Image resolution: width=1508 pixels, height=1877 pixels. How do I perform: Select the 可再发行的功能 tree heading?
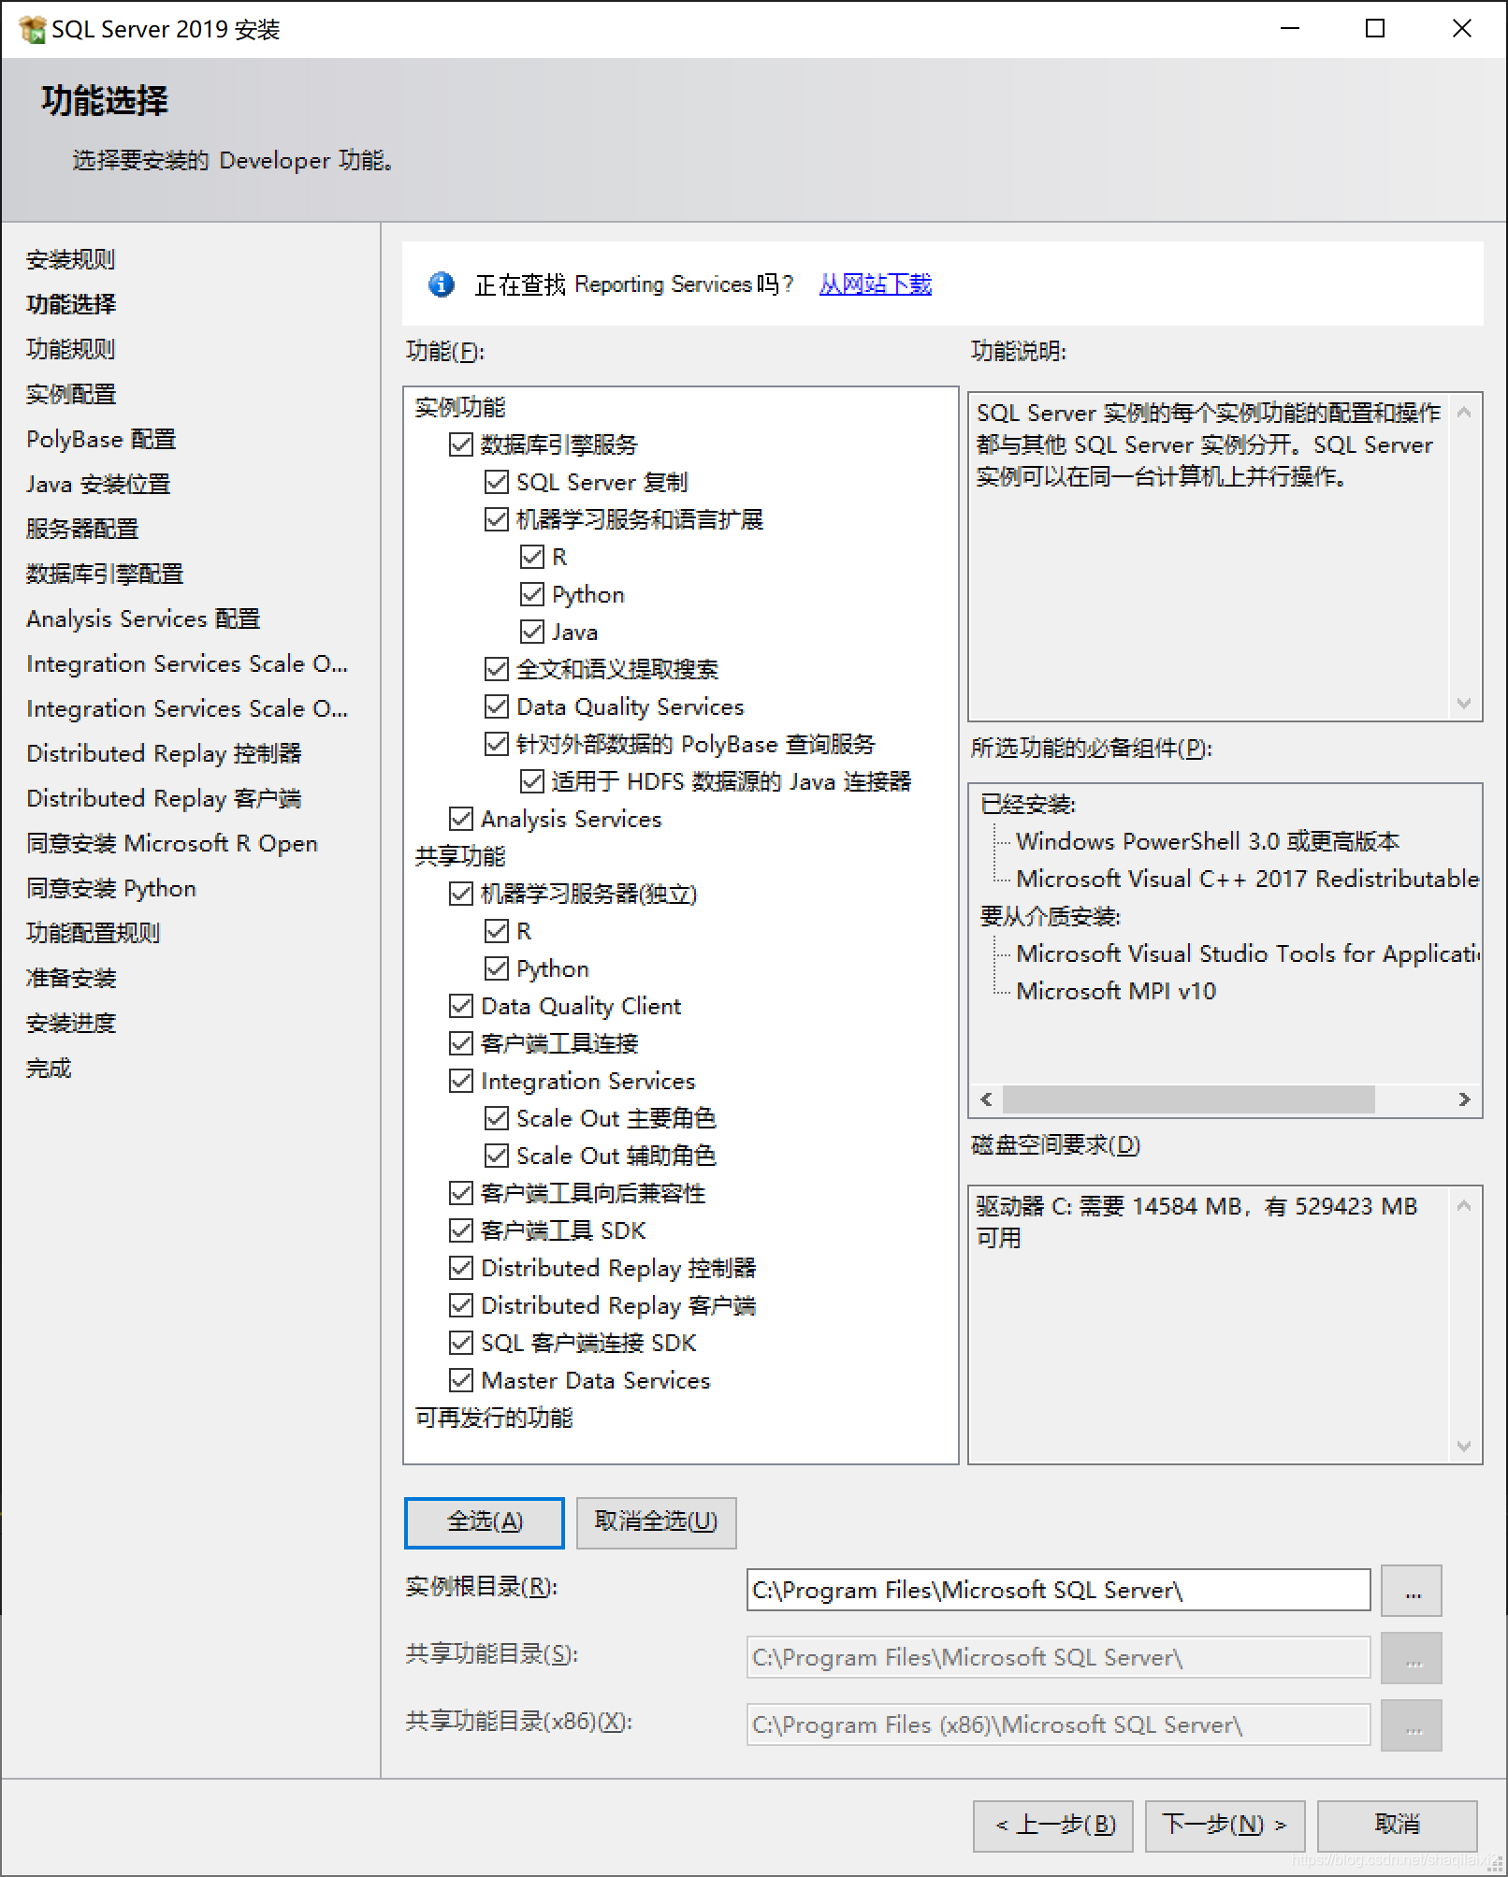click(x=494, y=1418)
